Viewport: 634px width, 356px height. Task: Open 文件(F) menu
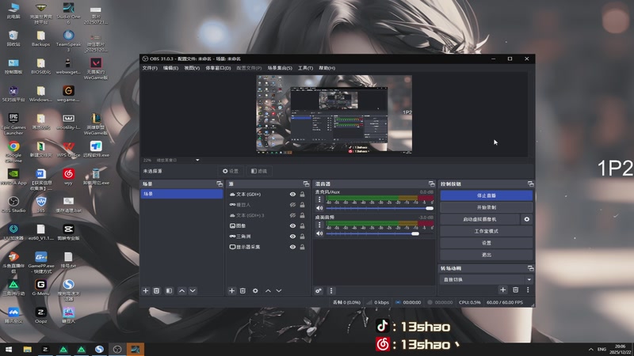pos(150,68)
